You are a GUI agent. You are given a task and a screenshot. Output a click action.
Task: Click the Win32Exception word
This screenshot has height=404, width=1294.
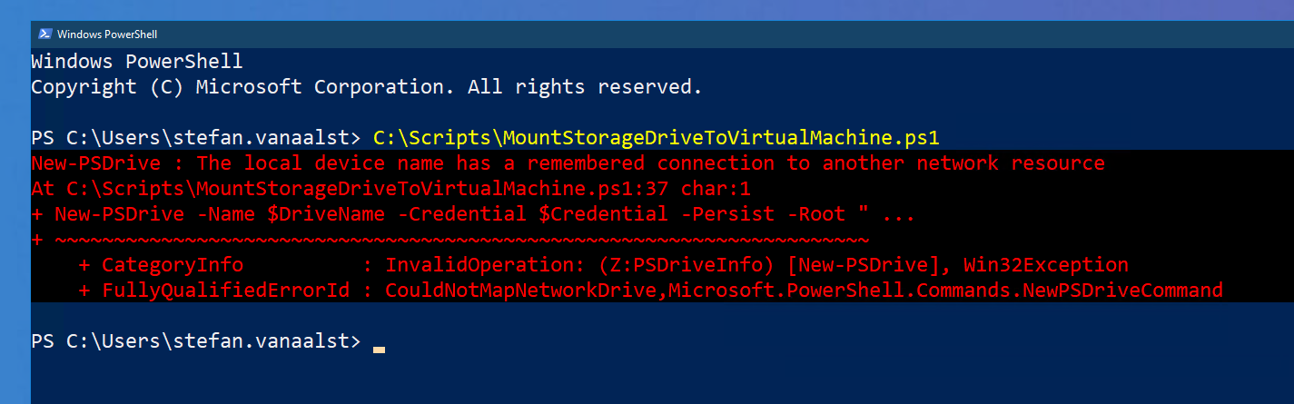(1045, 265)
